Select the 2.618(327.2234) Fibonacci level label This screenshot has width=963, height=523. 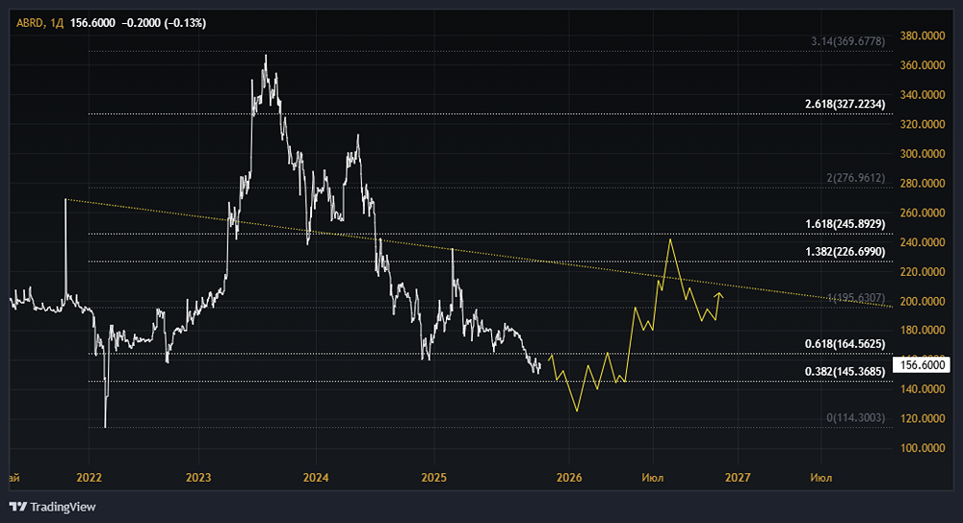click(x=846, y=104)
